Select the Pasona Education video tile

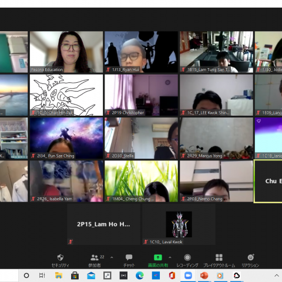[66, 52]
